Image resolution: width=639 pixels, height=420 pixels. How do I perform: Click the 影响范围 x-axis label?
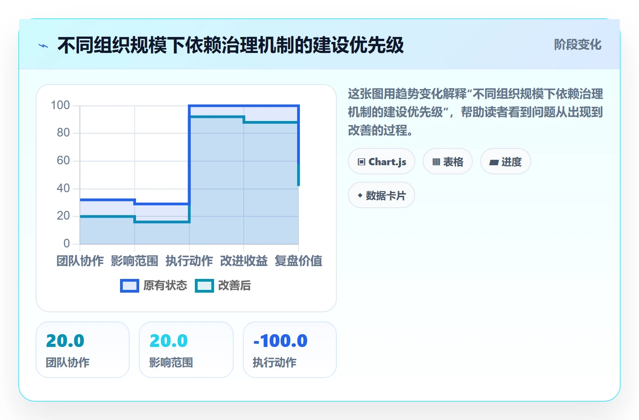[135, 261]
